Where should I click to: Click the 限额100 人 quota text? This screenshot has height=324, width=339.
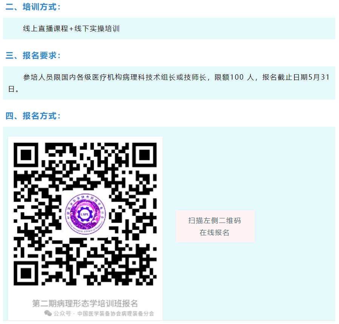click(x=234, y=77)
